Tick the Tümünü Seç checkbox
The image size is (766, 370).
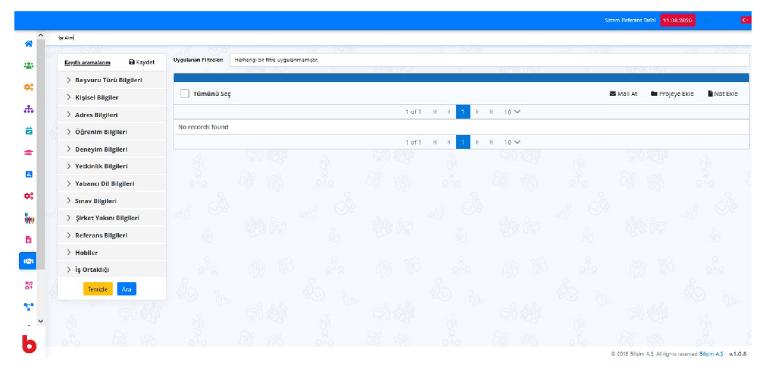[185, 94]
